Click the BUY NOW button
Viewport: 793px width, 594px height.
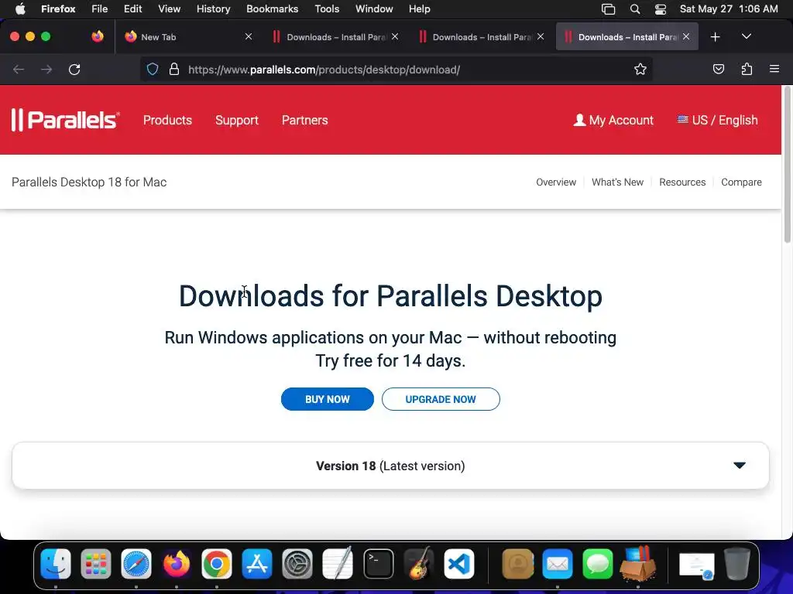tap(328, 399)
